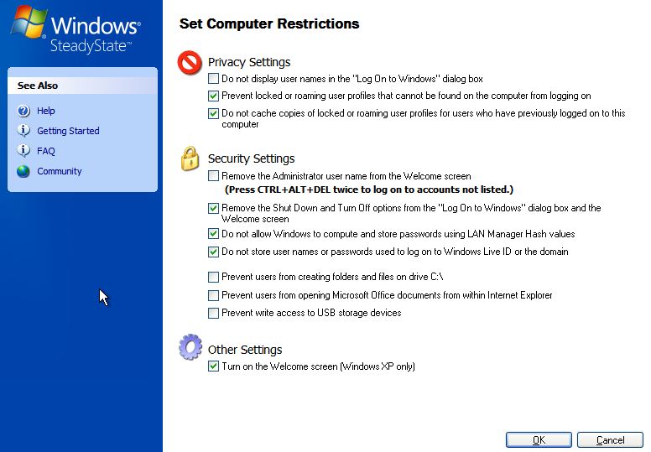Click the Other Settings gear icon
The width and height of the screenshot is (651, 452).
coord(190,348)
